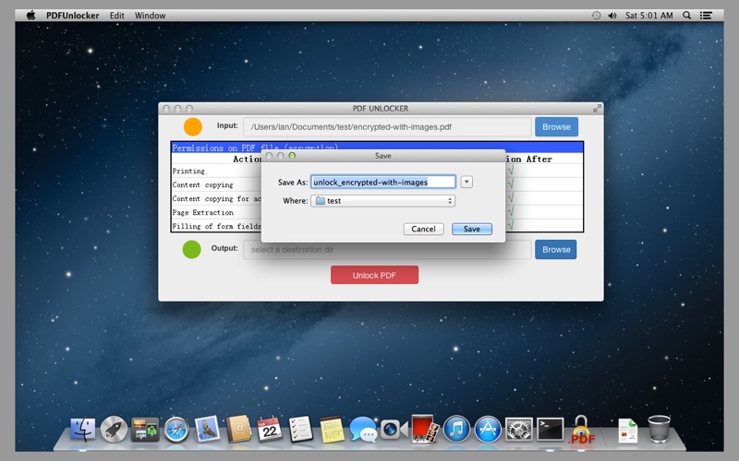
Task: Click Browse next to Input field
Action: 556,127
